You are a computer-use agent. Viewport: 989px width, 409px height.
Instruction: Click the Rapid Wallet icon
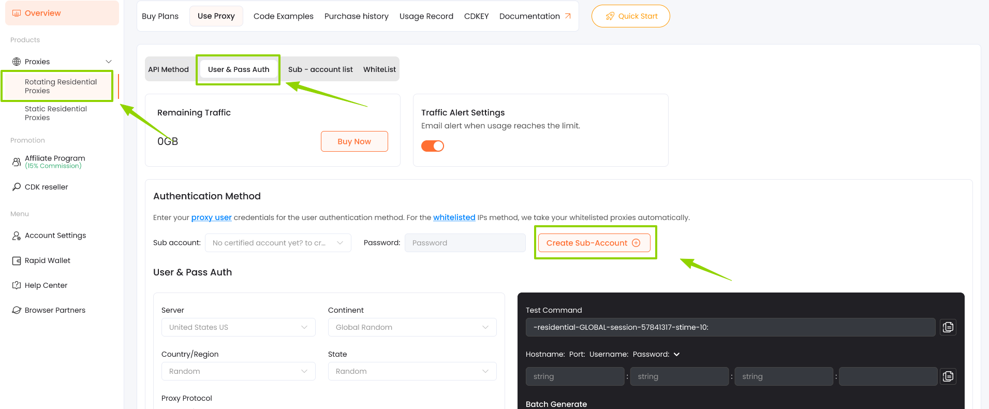click(16, 260)
